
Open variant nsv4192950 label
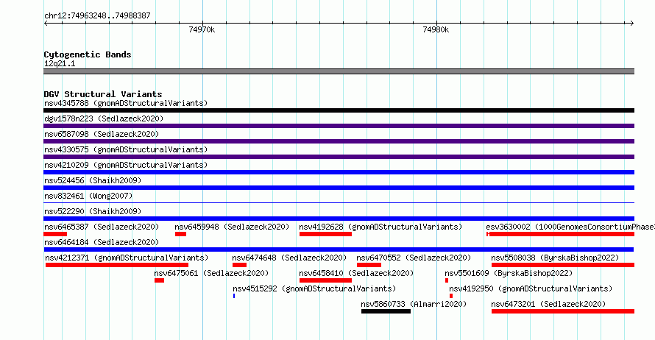coord(531,288)
